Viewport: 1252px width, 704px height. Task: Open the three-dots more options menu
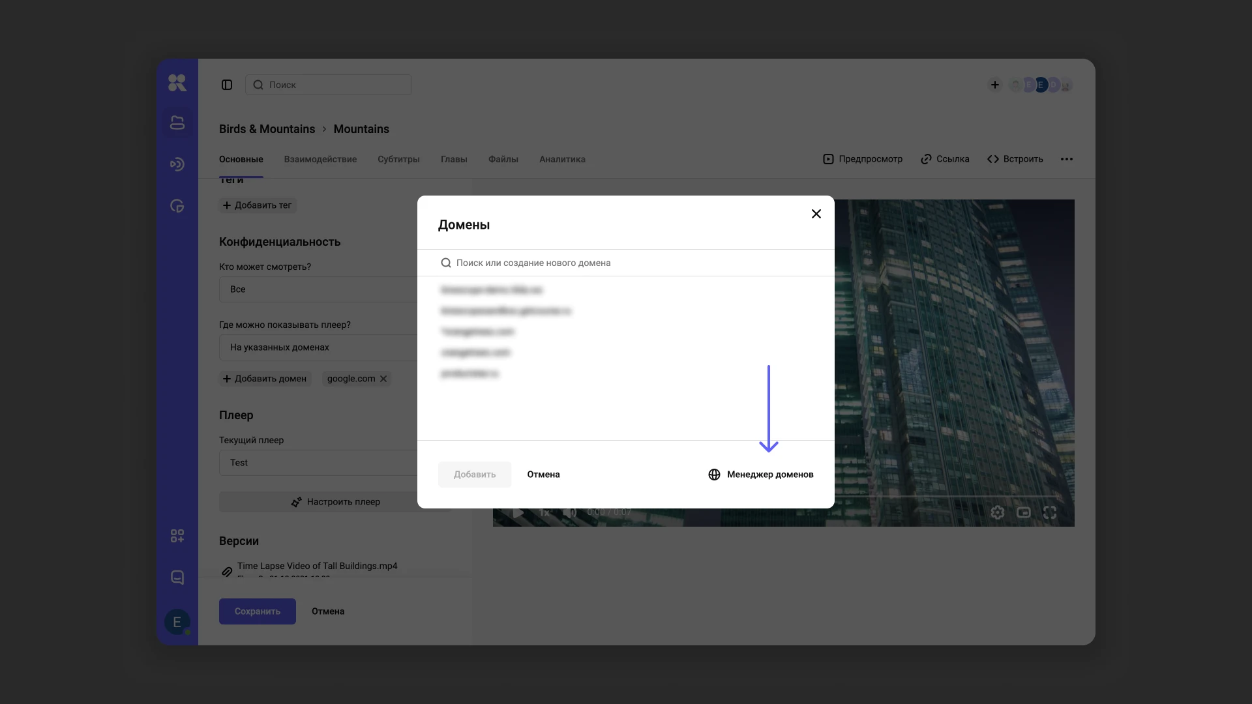tap(1066, 159)
